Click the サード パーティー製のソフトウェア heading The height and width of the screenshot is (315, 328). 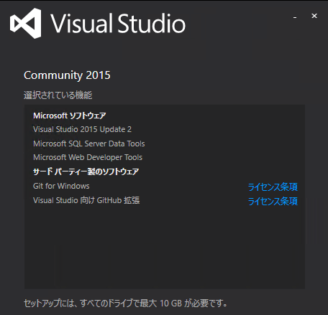pos(86,171)
